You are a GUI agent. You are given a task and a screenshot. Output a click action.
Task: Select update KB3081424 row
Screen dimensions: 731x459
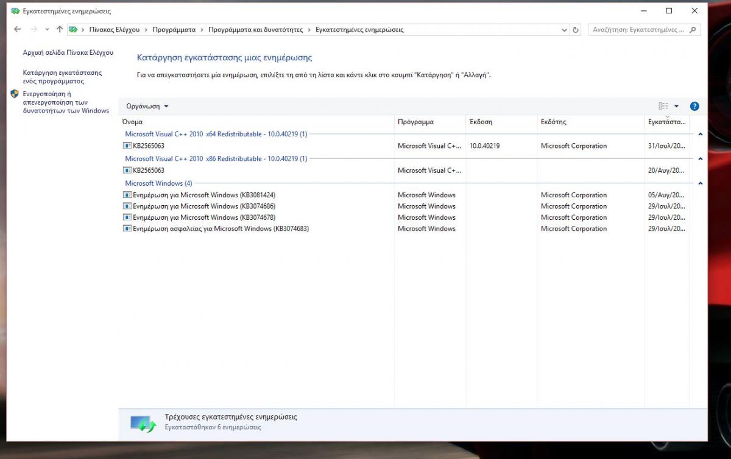[404, 195]
